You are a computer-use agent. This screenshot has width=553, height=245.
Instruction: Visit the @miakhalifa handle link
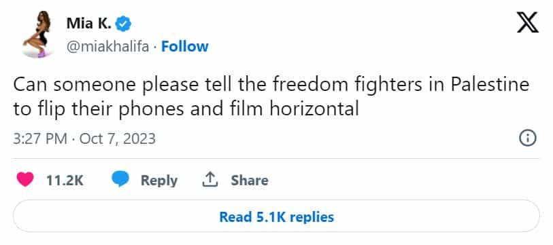(107, 46)
